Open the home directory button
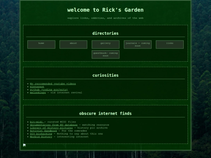This screenshot has width=211, height=158. (x=41, y=44)
